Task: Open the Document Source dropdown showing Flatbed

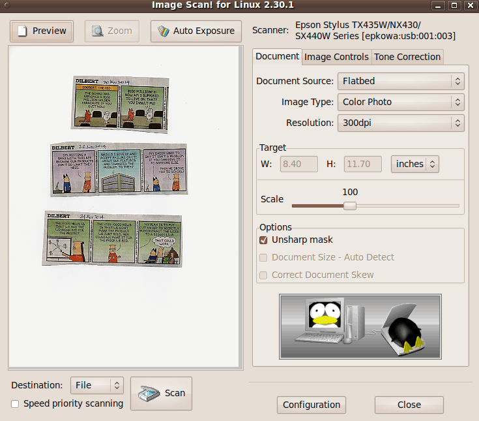Action: point(401,81)
